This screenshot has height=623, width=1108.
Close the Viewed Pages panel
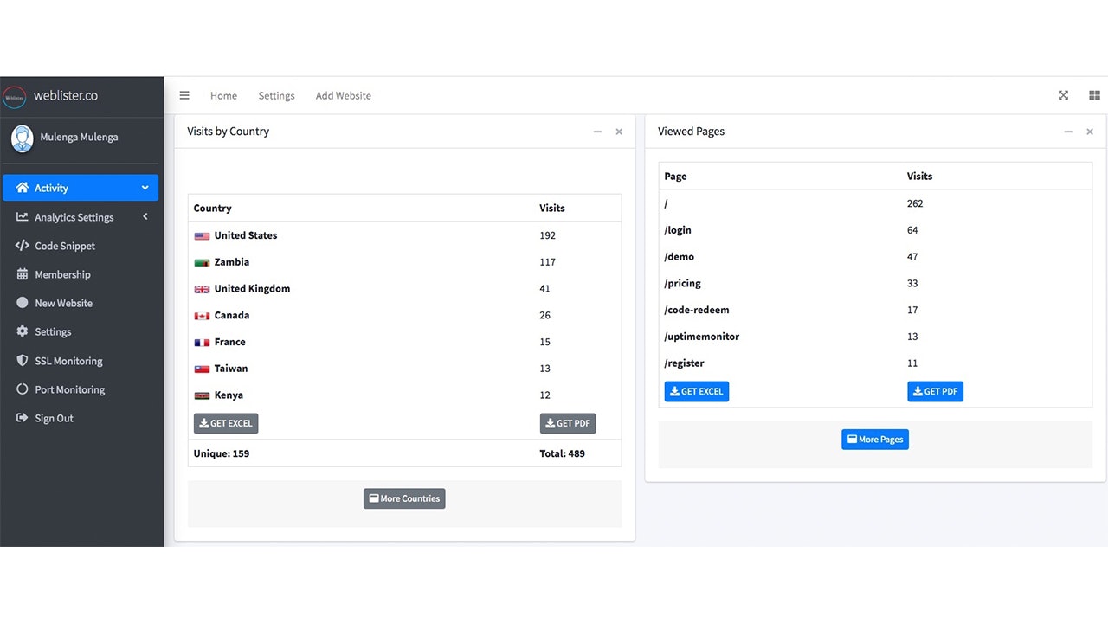click(1090, 132)
